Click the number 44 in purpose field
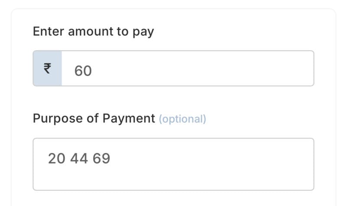347x206 pixels. [x=79, y=159]
